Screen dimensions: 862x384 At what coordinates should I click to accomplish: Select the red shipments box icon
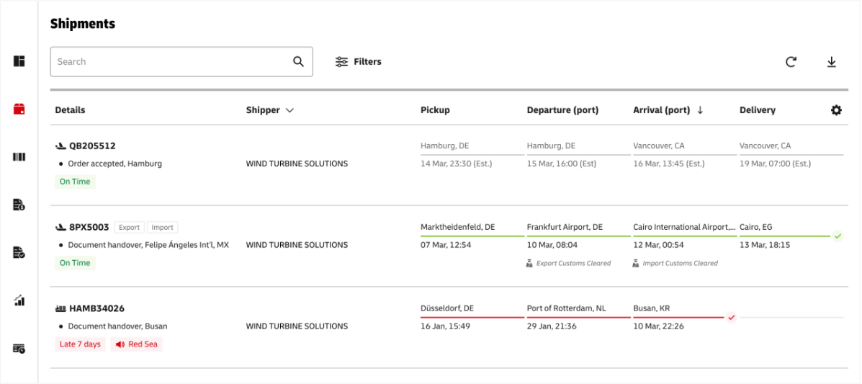pos(19,110)
